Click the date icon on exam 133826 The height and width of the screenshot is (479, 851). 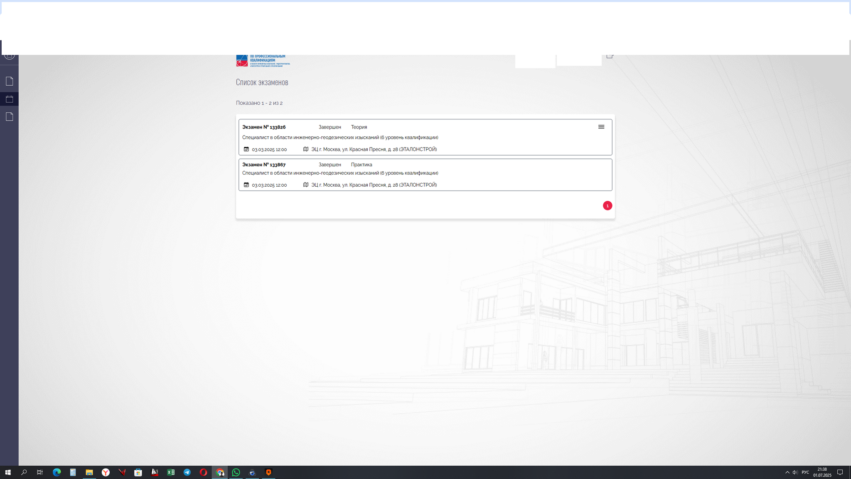246,149
